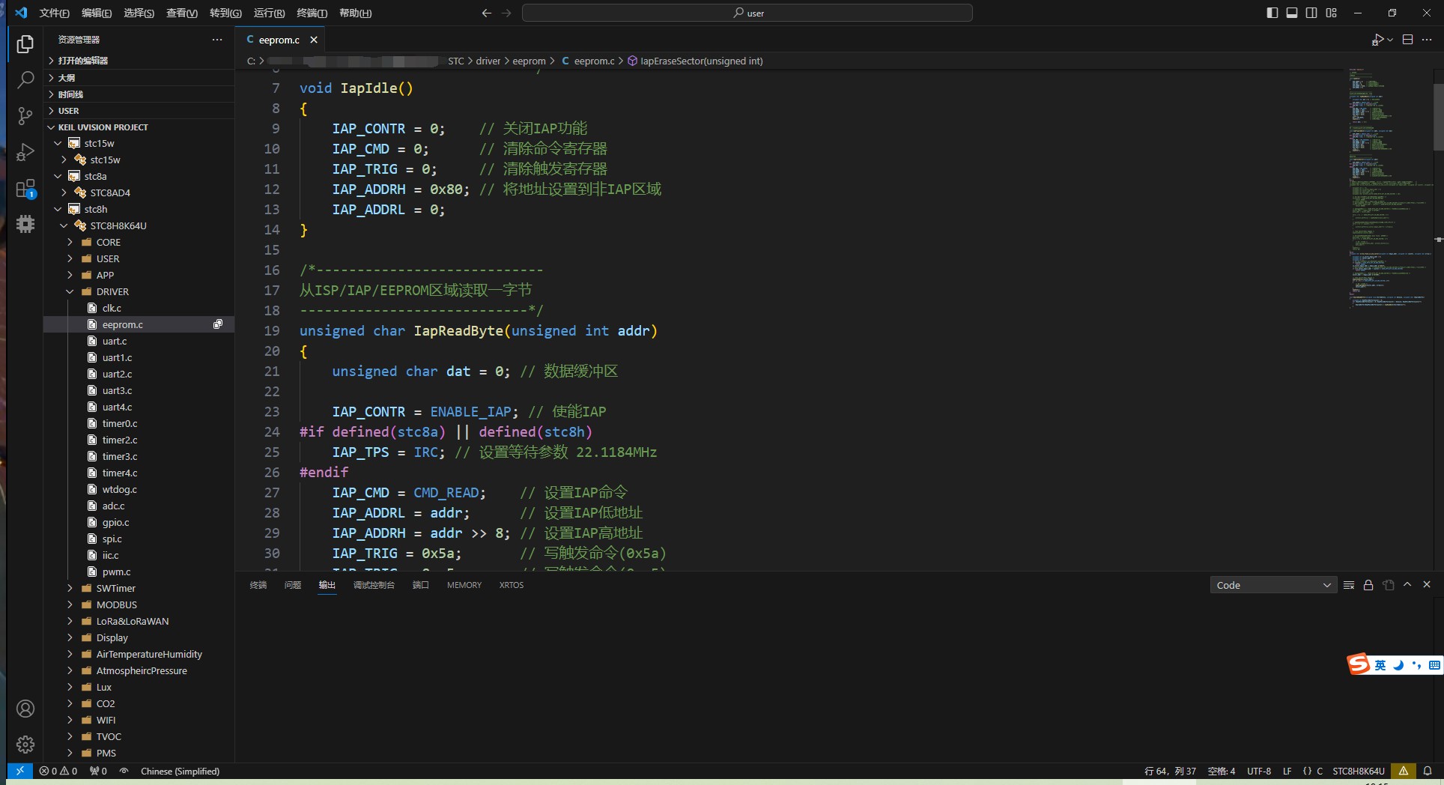Image resolution: width=1444 pixels, height=785 pixels.
Task: Open the Run and Debug view
Action: [x=25, y=151]
